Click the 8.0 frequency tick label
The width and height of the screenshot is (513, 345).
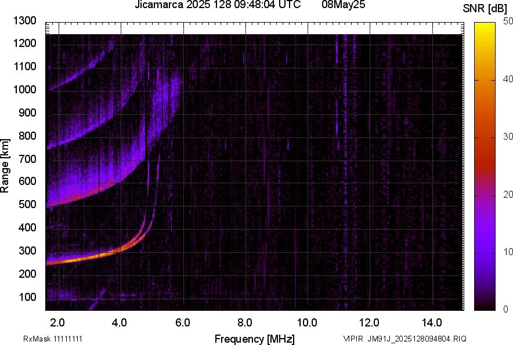[245, 322]
